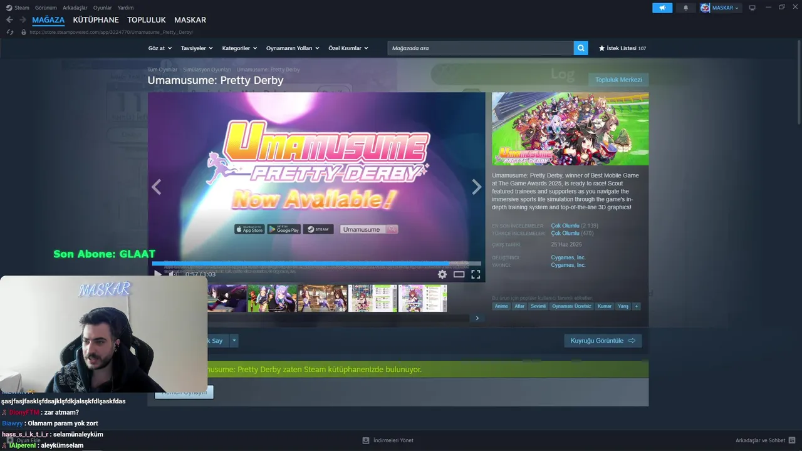Open Turkish reviews Çok Olumlu (470) link
The width and height of the screenshot is (802, 451).
[572, 233]
